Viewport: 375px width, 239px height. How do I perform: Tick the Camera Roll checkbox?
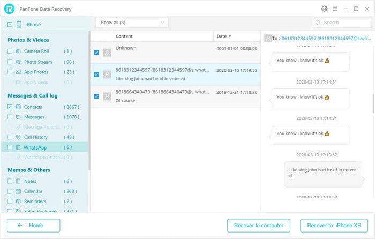[10, 51]
